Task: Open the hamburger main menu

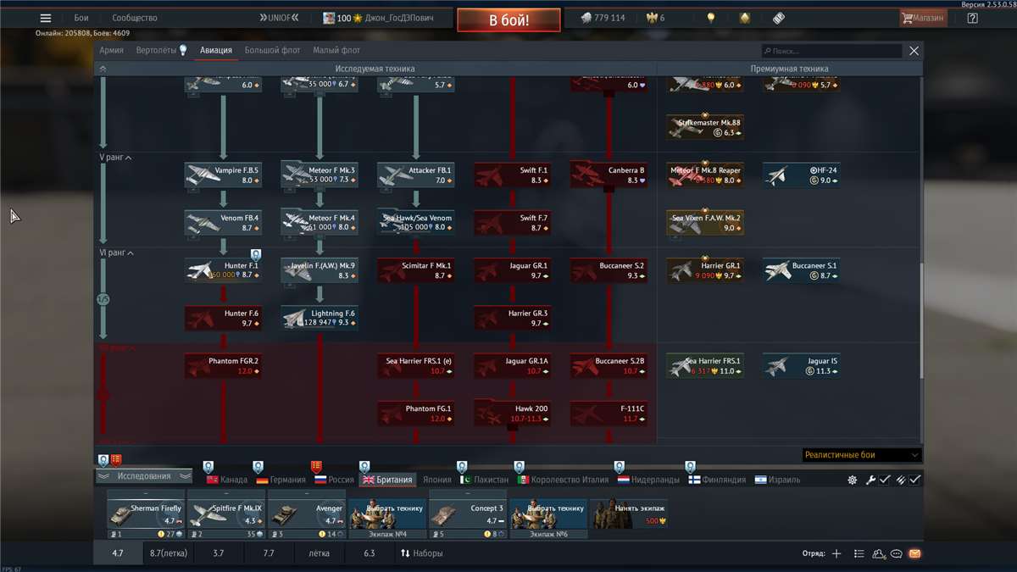Action: pyautogui.click(x=46, y=18)
